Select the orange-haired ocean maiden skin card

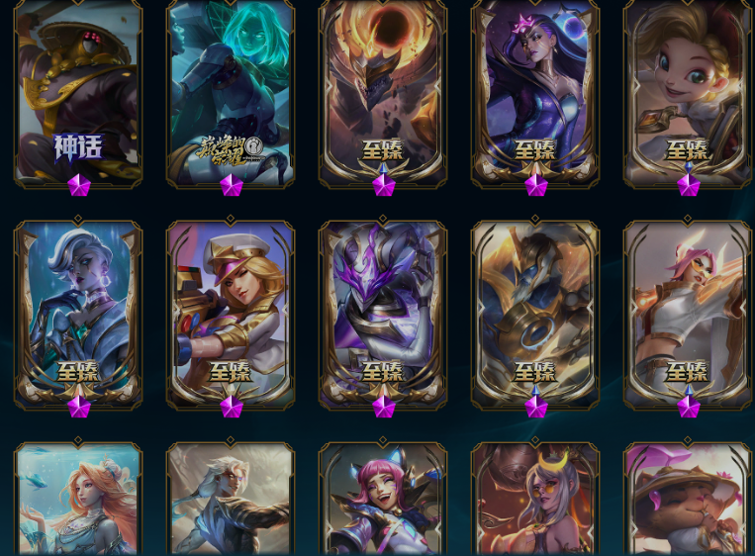(78, 497)
